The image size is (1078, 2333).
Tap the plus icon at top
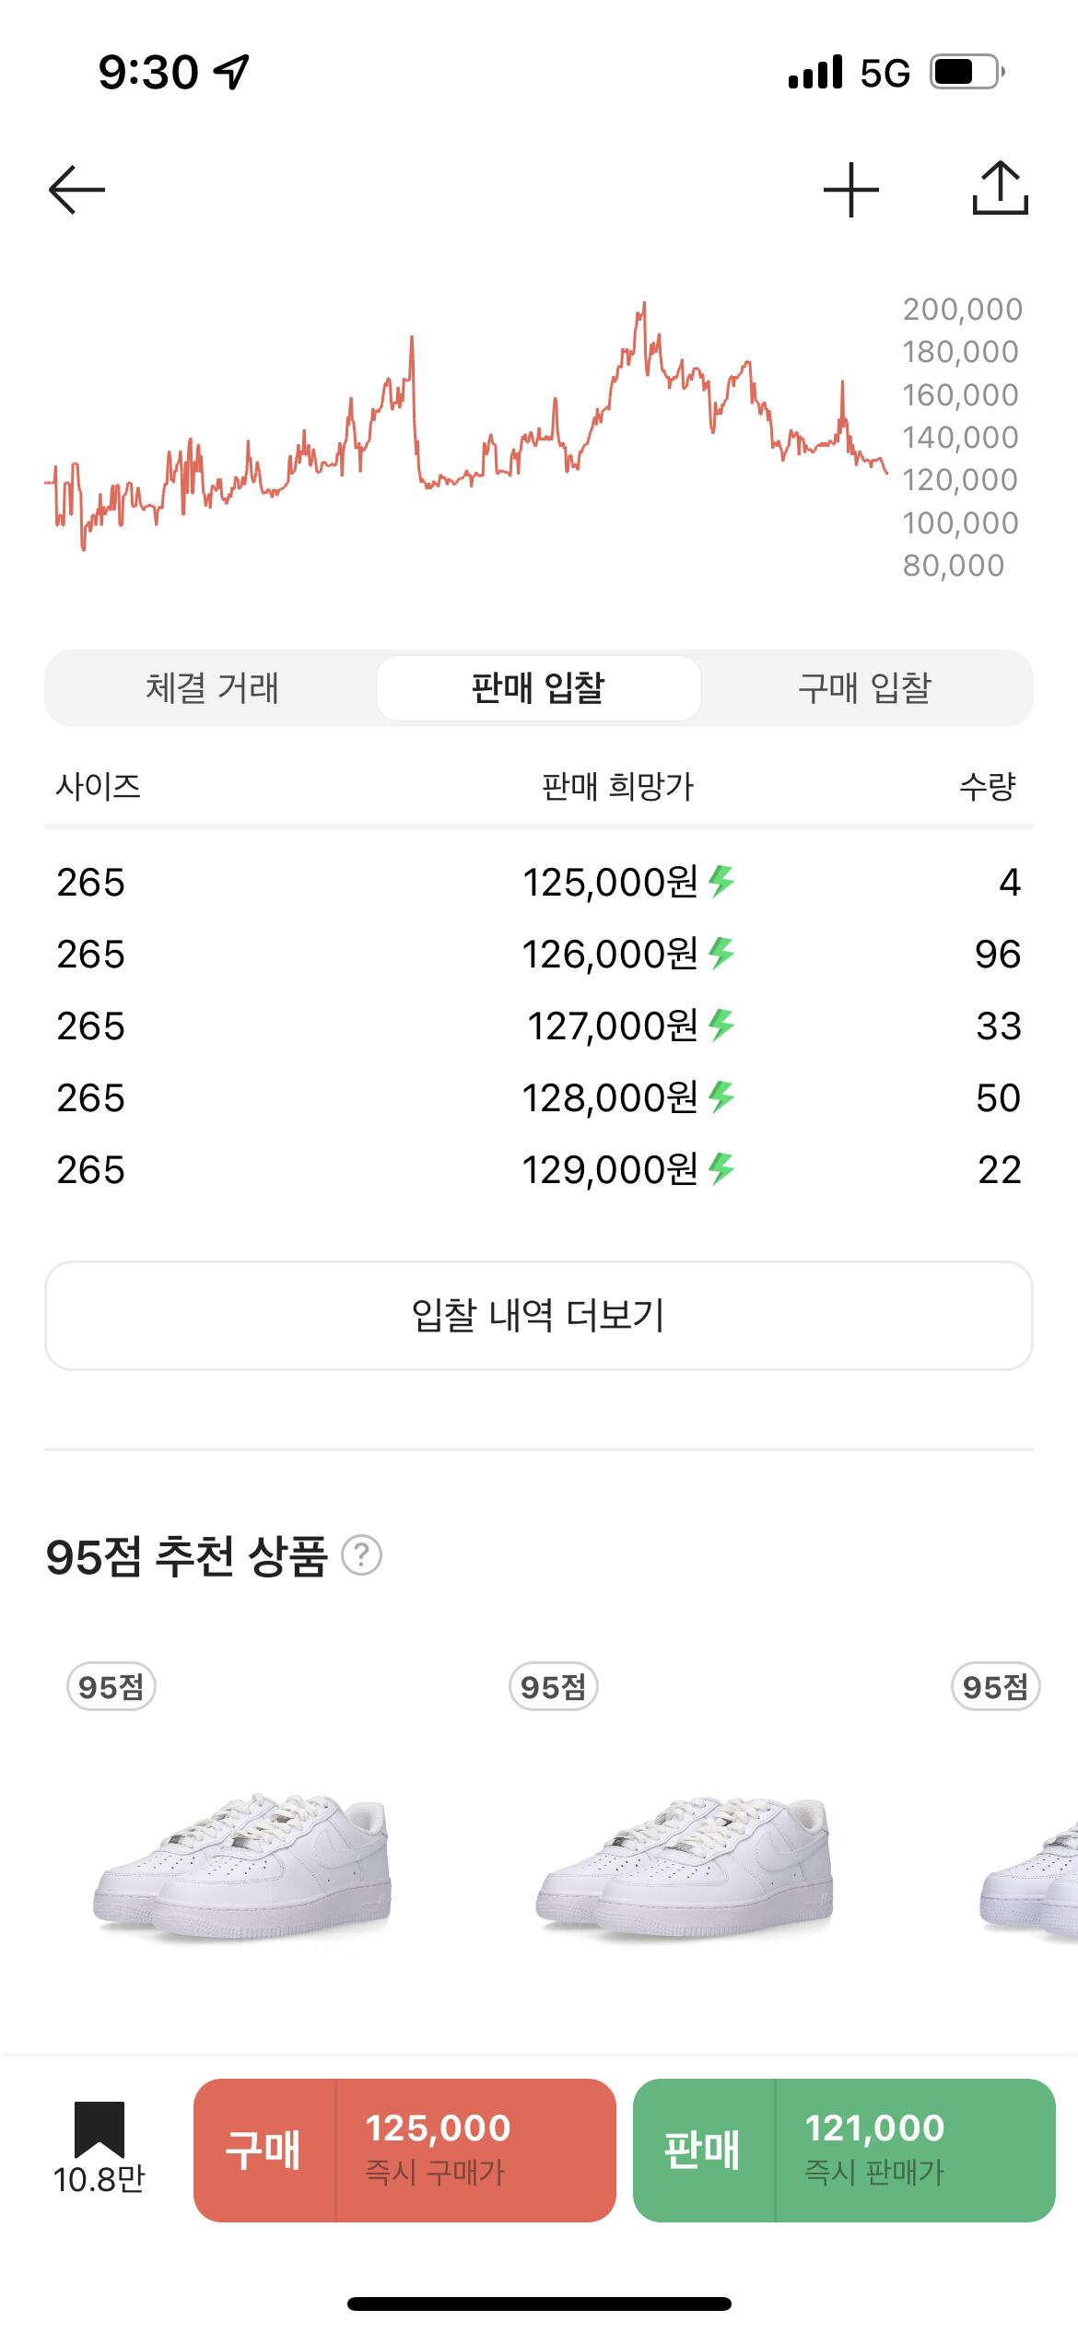(850, 190)
